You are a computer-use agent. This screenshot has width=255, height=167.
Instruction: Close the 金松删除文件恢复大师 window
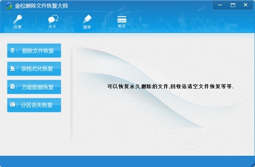pos(246,5)
